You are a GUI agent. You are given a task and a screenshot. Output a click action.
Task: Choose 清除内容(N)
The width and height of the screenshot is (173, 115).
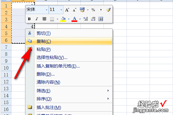click(x=69, y=82)
